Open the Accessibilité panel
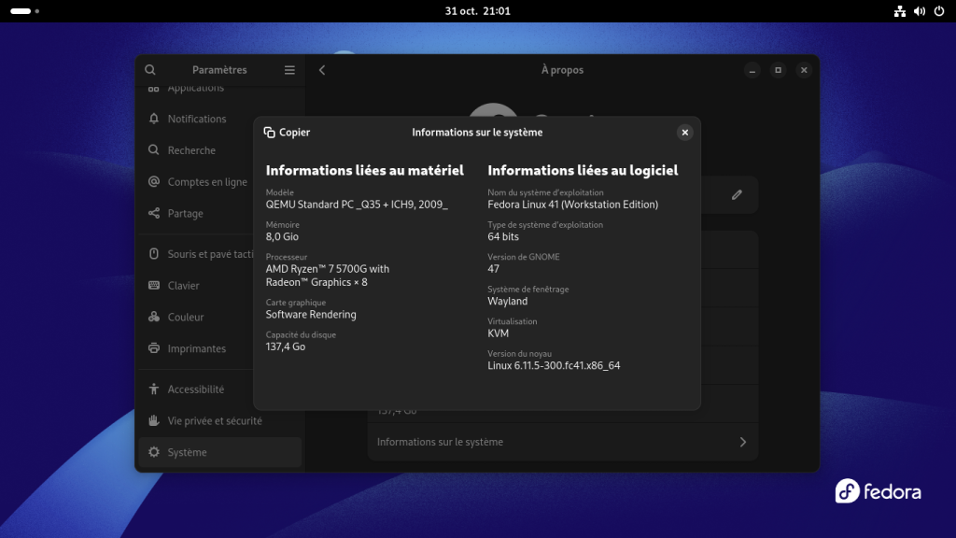956x538 pixels. point(196,389)
